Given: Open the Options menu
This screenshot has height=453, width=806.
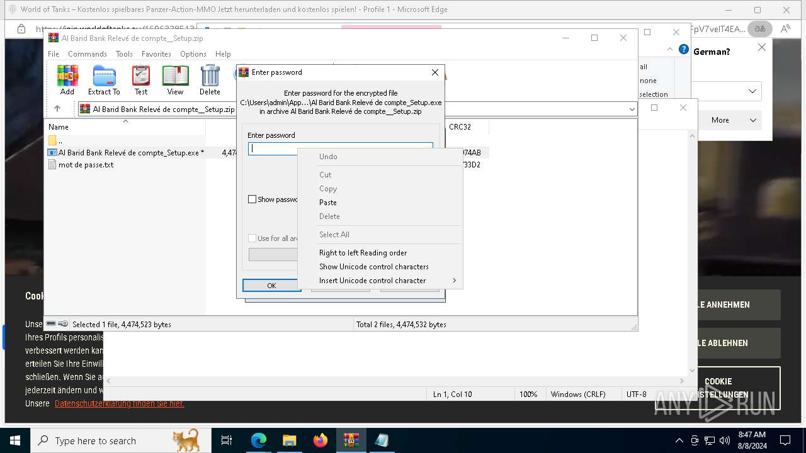Looking at the screenshot, I should (193, 54).
